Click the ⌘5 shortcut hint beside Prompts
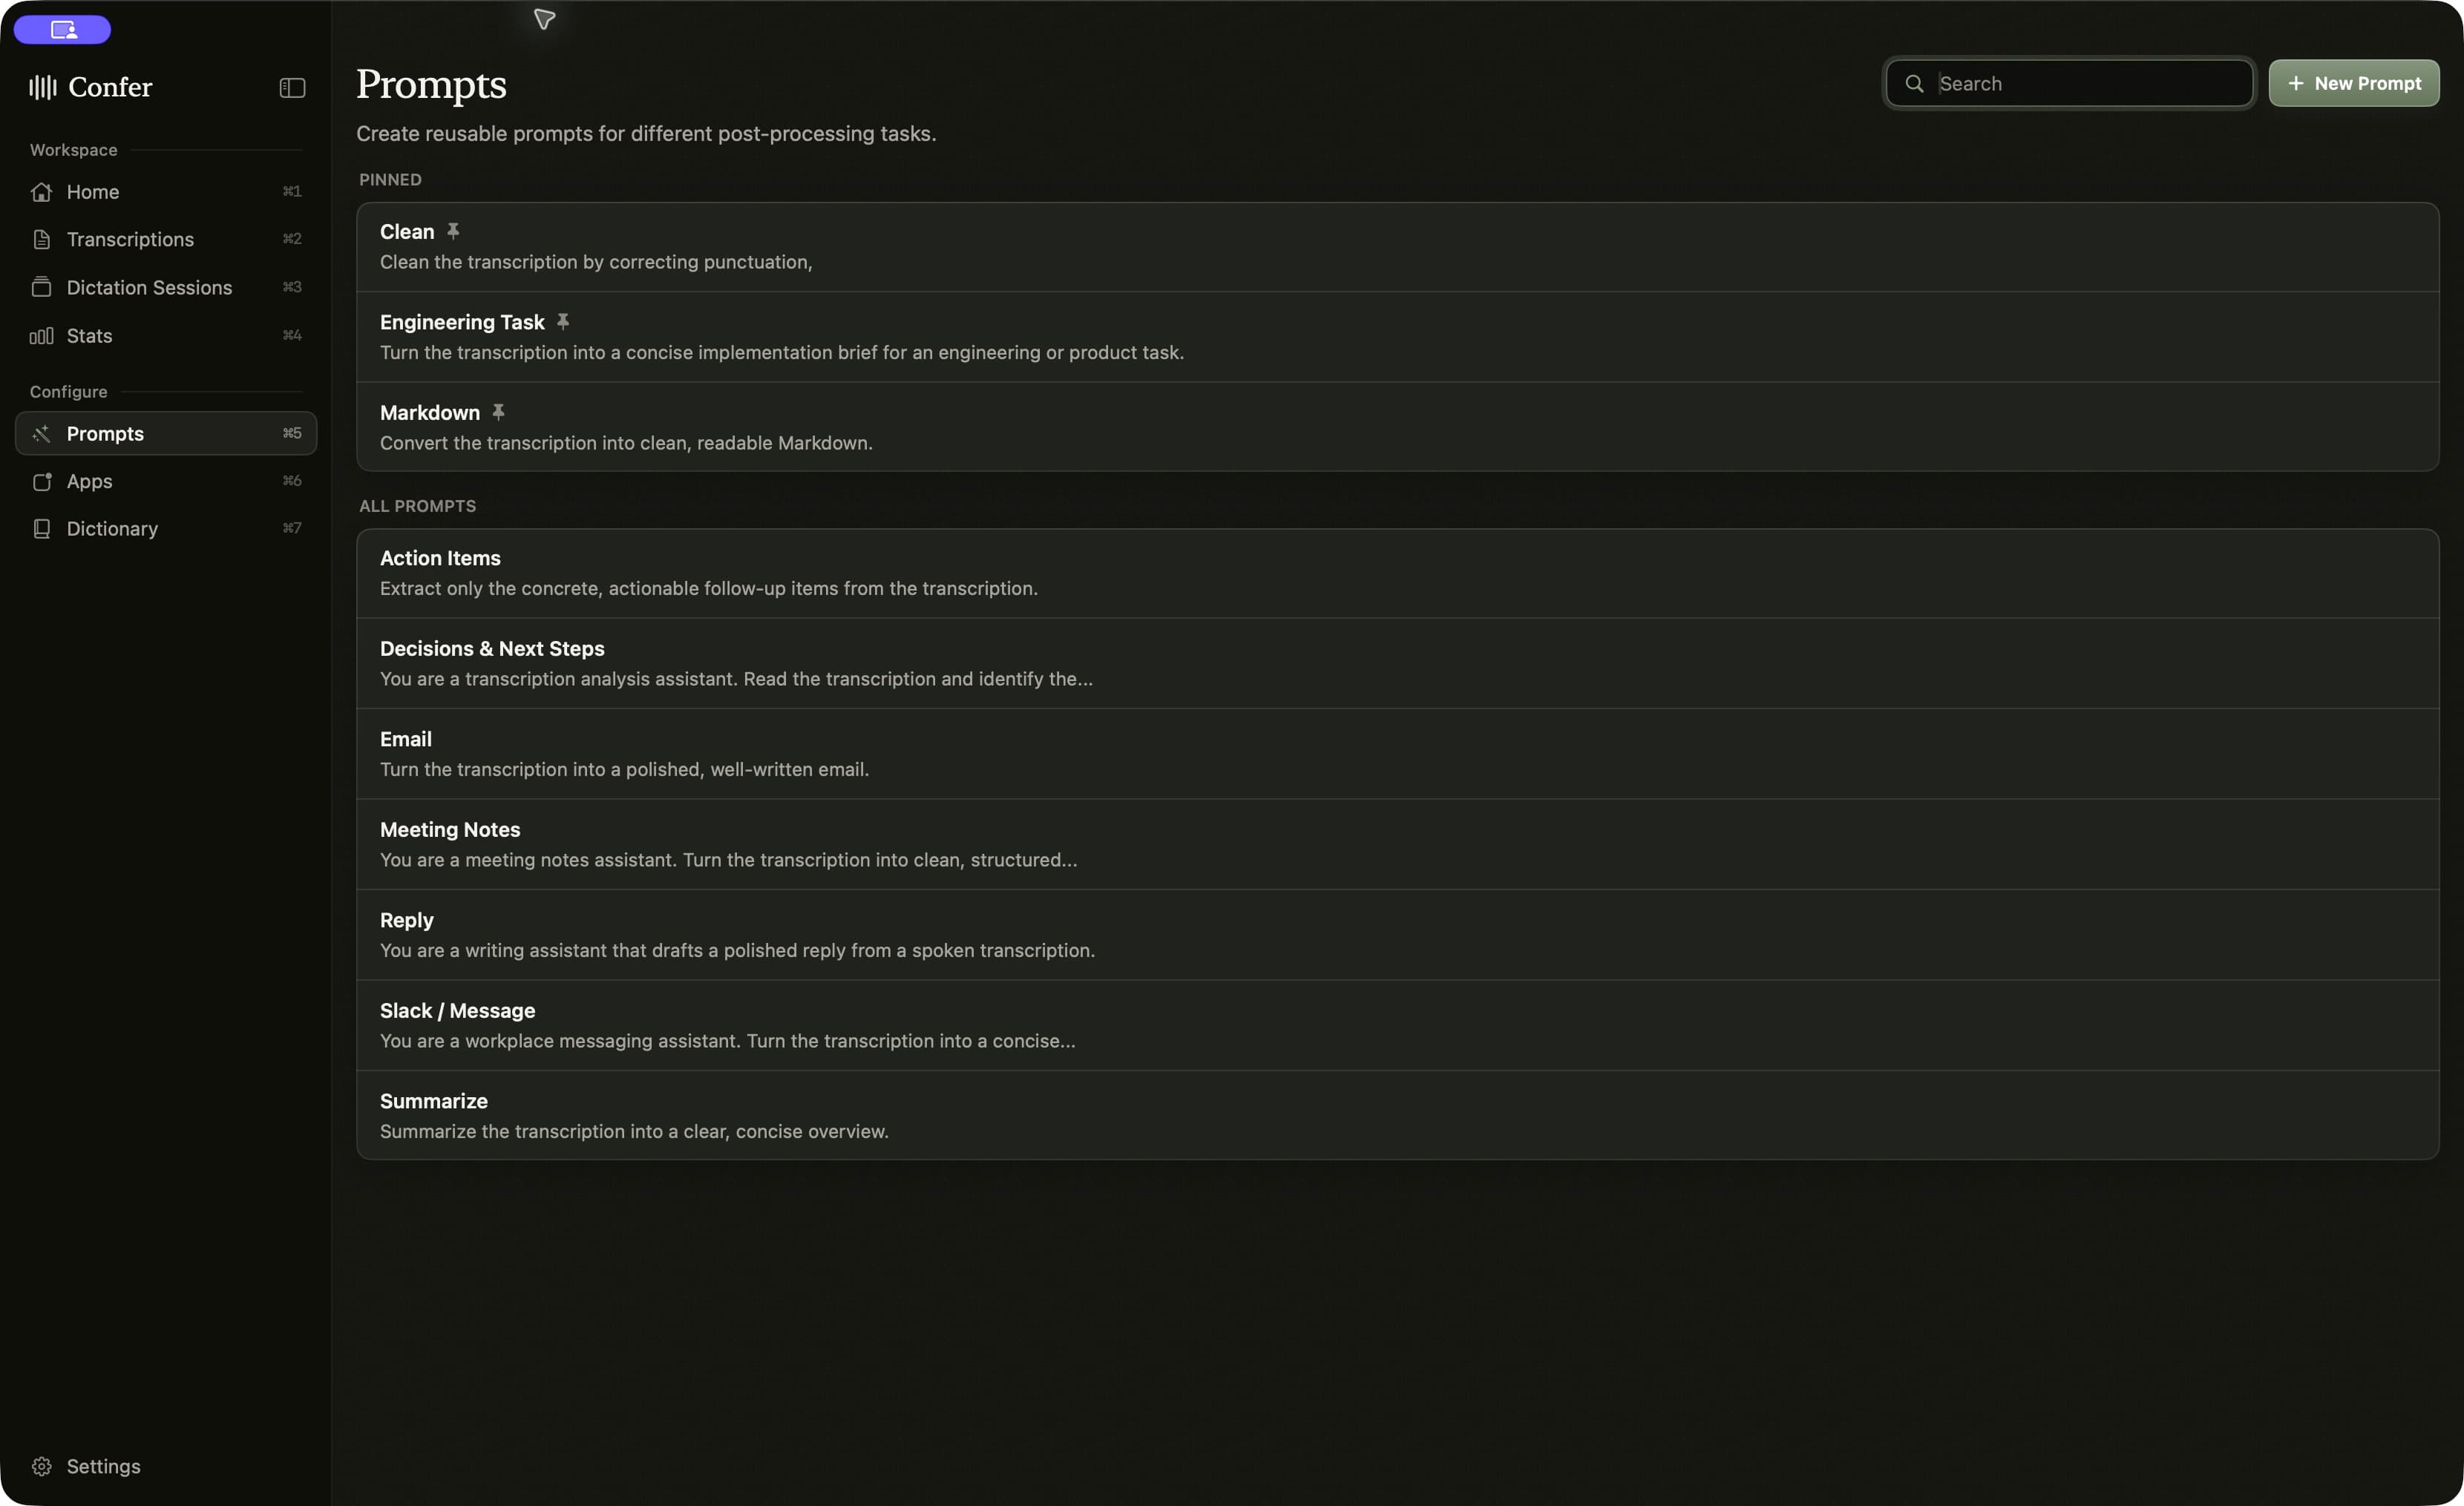 coord(292,434)
